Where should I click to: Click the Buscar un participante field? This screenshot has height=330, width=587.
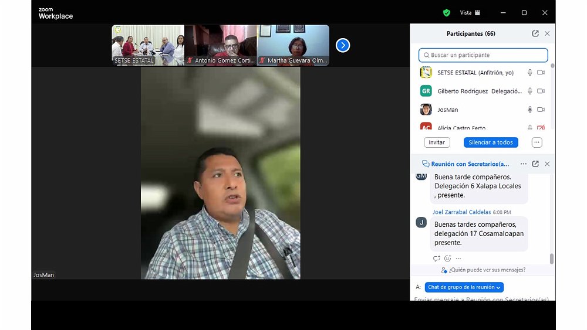(x=483, y=55)
